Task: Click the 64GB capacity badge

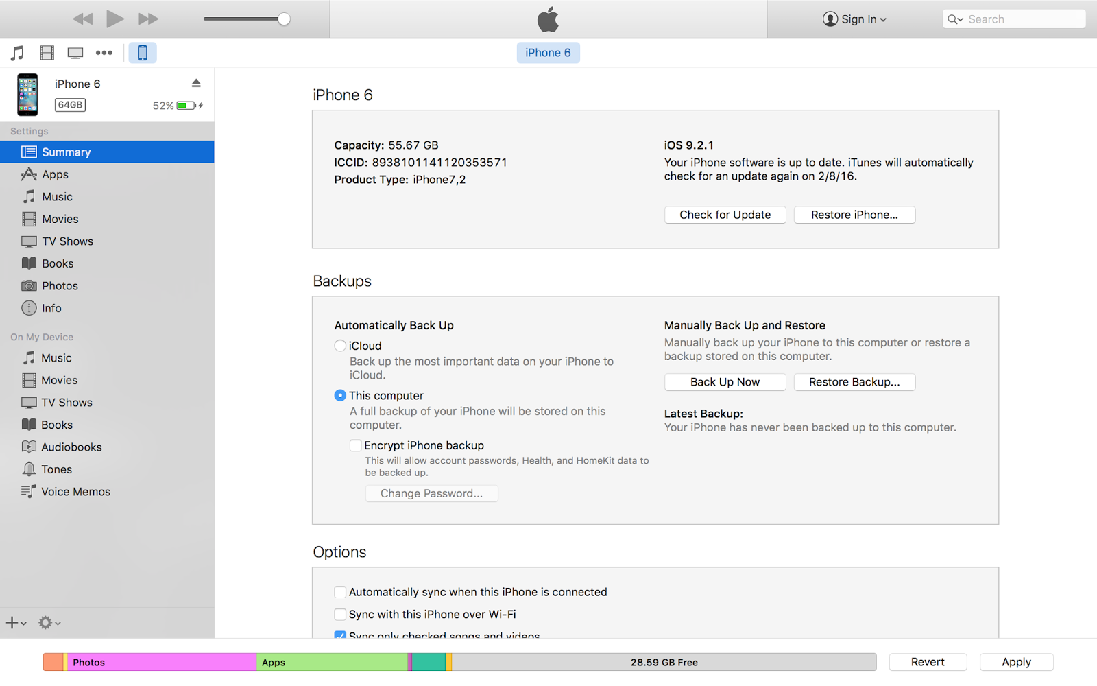Action: [70, 105]
